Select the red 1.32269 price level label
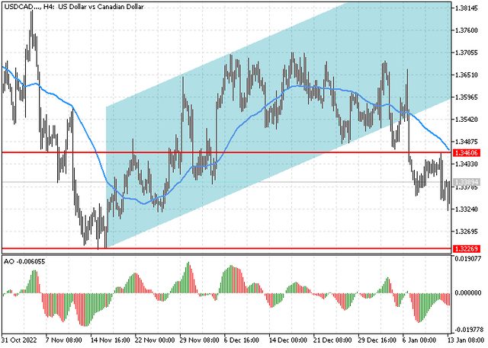 (466, 248)
